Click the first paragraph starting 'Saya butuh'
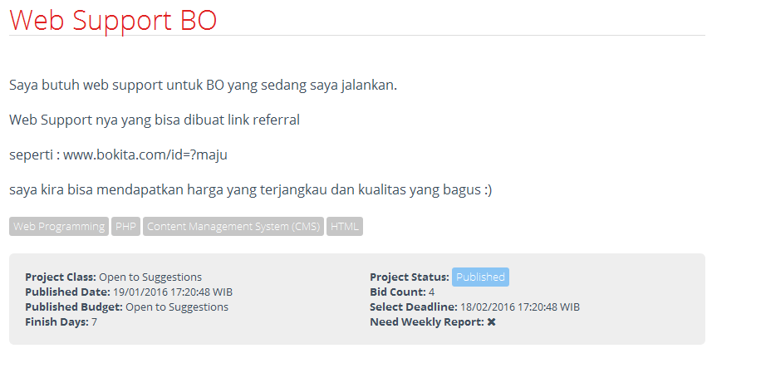This screenshot has height=368, width=761. pyautogui.click(x=203, y=85)
